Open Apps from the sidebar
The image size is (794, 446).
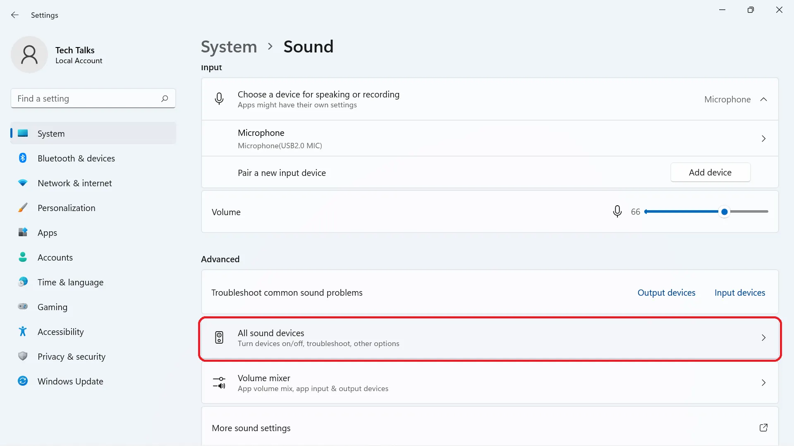[x=47, y=232]
